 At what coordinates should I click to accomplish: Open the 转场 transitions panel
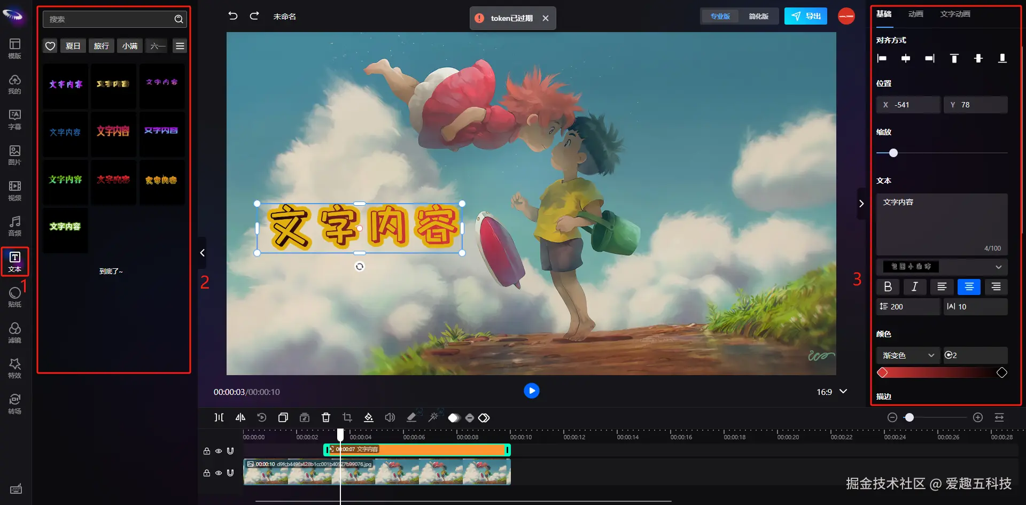point(15,404)
